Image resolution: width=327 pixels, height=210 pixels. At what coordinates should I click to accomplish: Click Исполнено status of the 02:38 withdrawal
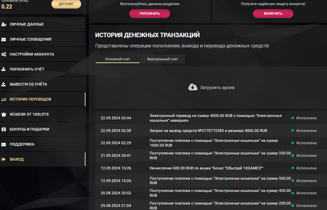pos(306,131)
